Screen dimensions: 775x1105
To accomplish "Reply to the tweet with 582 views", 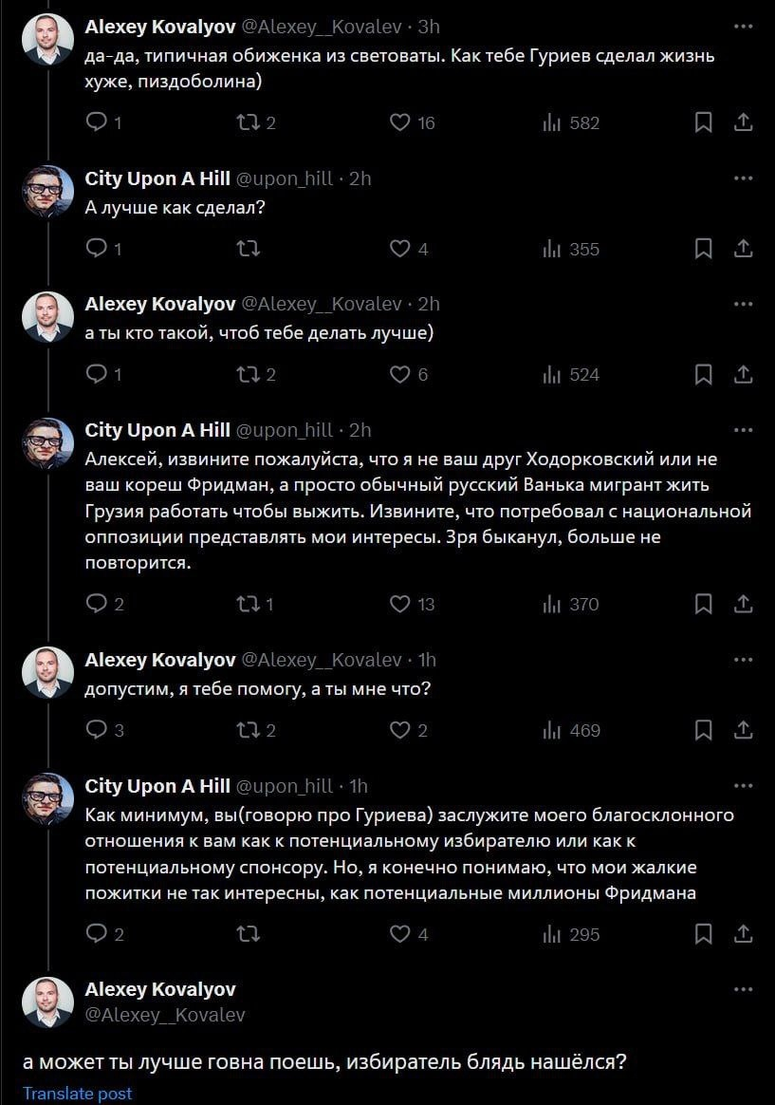I will click(x=97, y=122).
